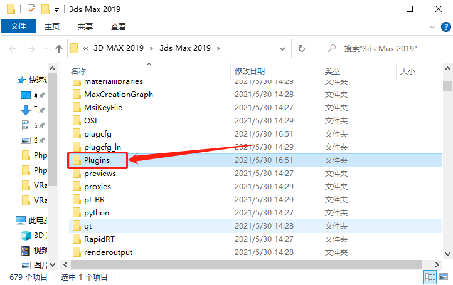This screenshot has width=453, height=285.
Task: Refresh the current folder view
Action: coord(301,48)
